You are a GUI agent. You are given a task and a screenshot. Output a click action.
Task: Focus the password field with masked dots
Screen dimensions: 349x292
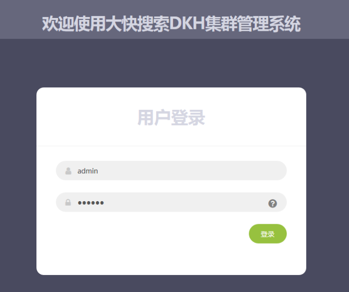pyautogui.click(x=171, y=202)
